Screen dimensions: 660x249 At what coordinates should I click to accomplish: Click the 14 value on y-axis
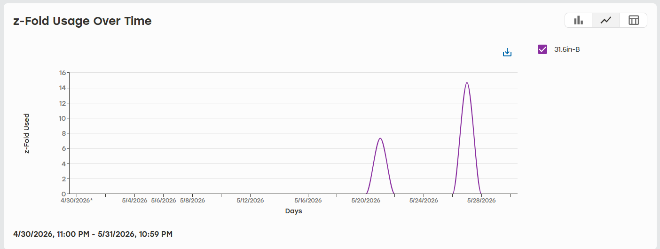pos(63,88)
